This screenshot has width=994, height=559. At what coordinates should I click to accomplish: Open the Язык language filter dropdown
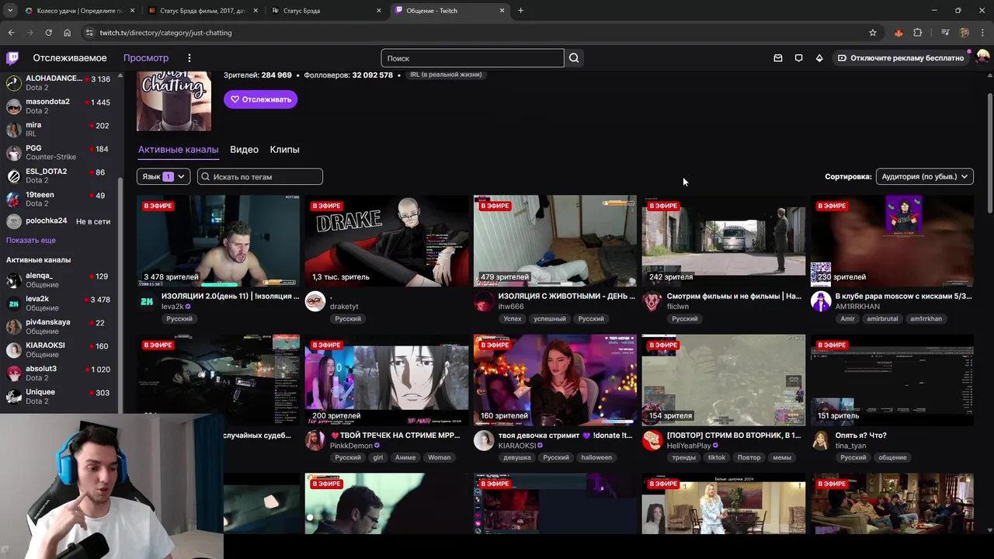click(x=163, y=177)
